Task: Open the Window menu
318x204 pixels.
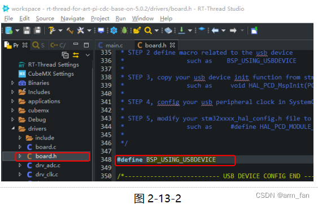Action: tap(143, 19)
